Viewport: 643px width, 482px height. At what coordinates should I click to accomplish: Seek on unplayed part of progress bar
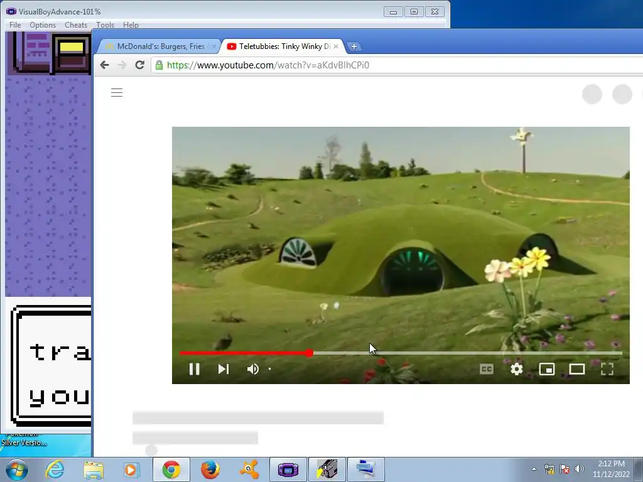467,353
